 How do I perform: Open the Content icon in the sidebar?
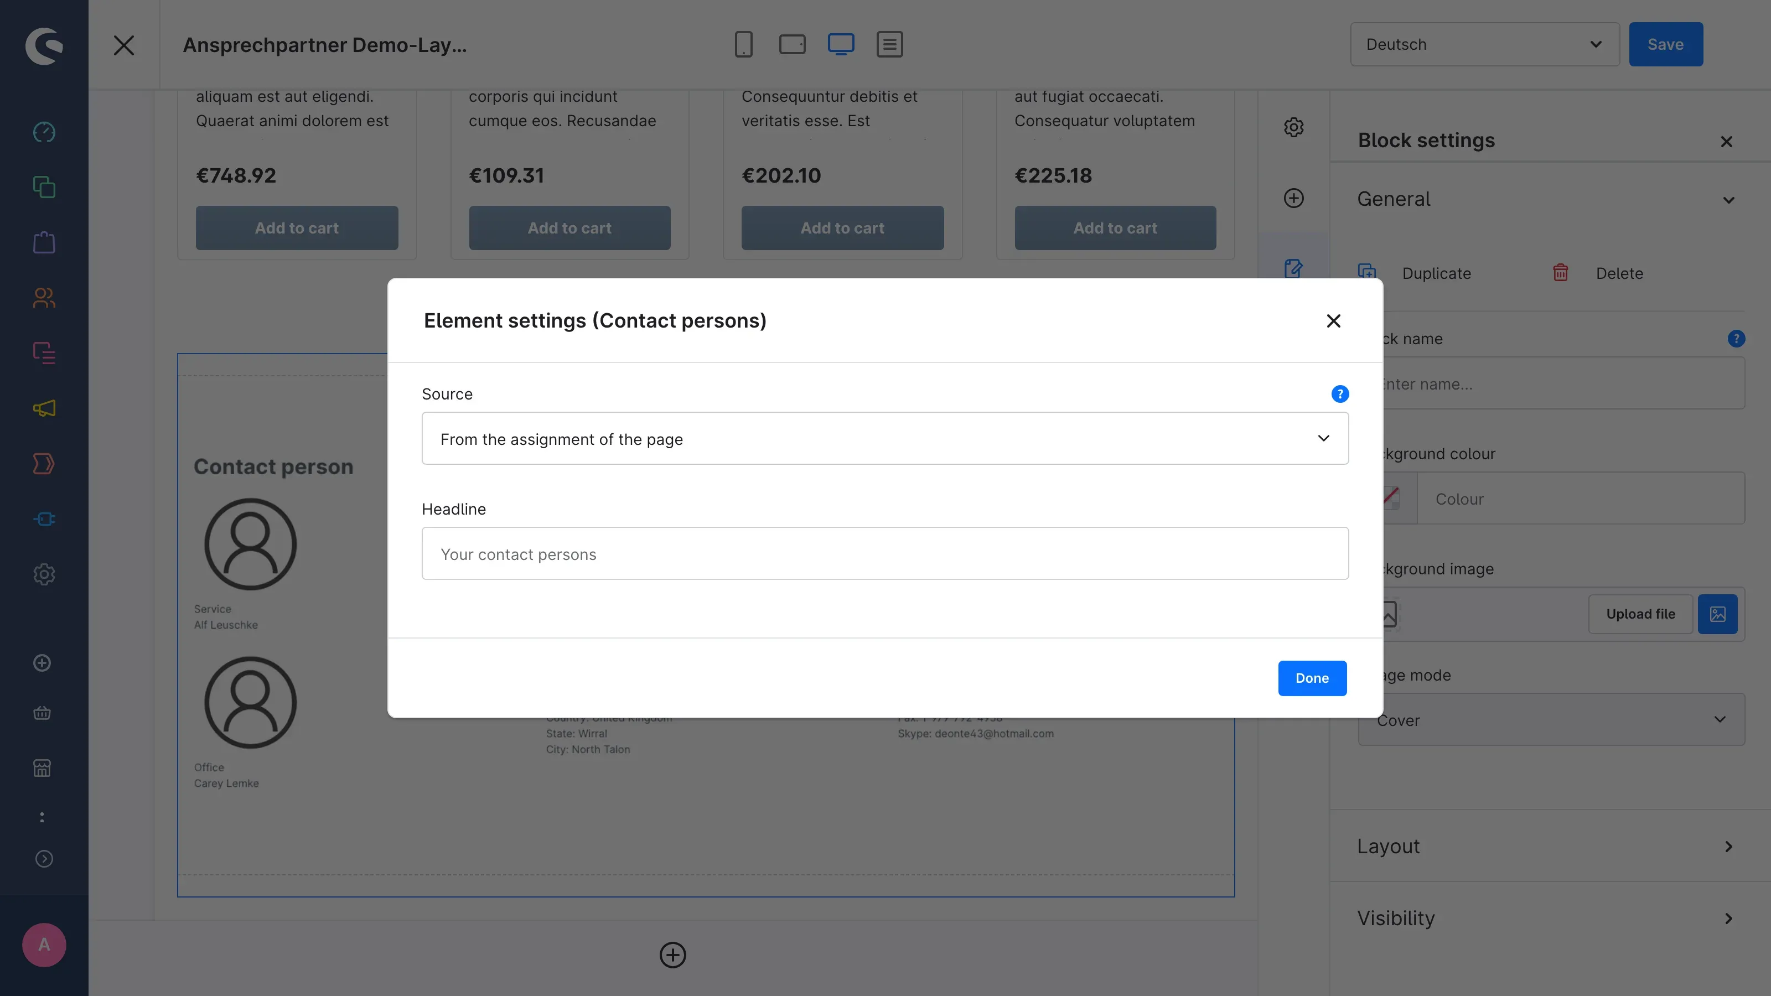click(x=44, y=352)
